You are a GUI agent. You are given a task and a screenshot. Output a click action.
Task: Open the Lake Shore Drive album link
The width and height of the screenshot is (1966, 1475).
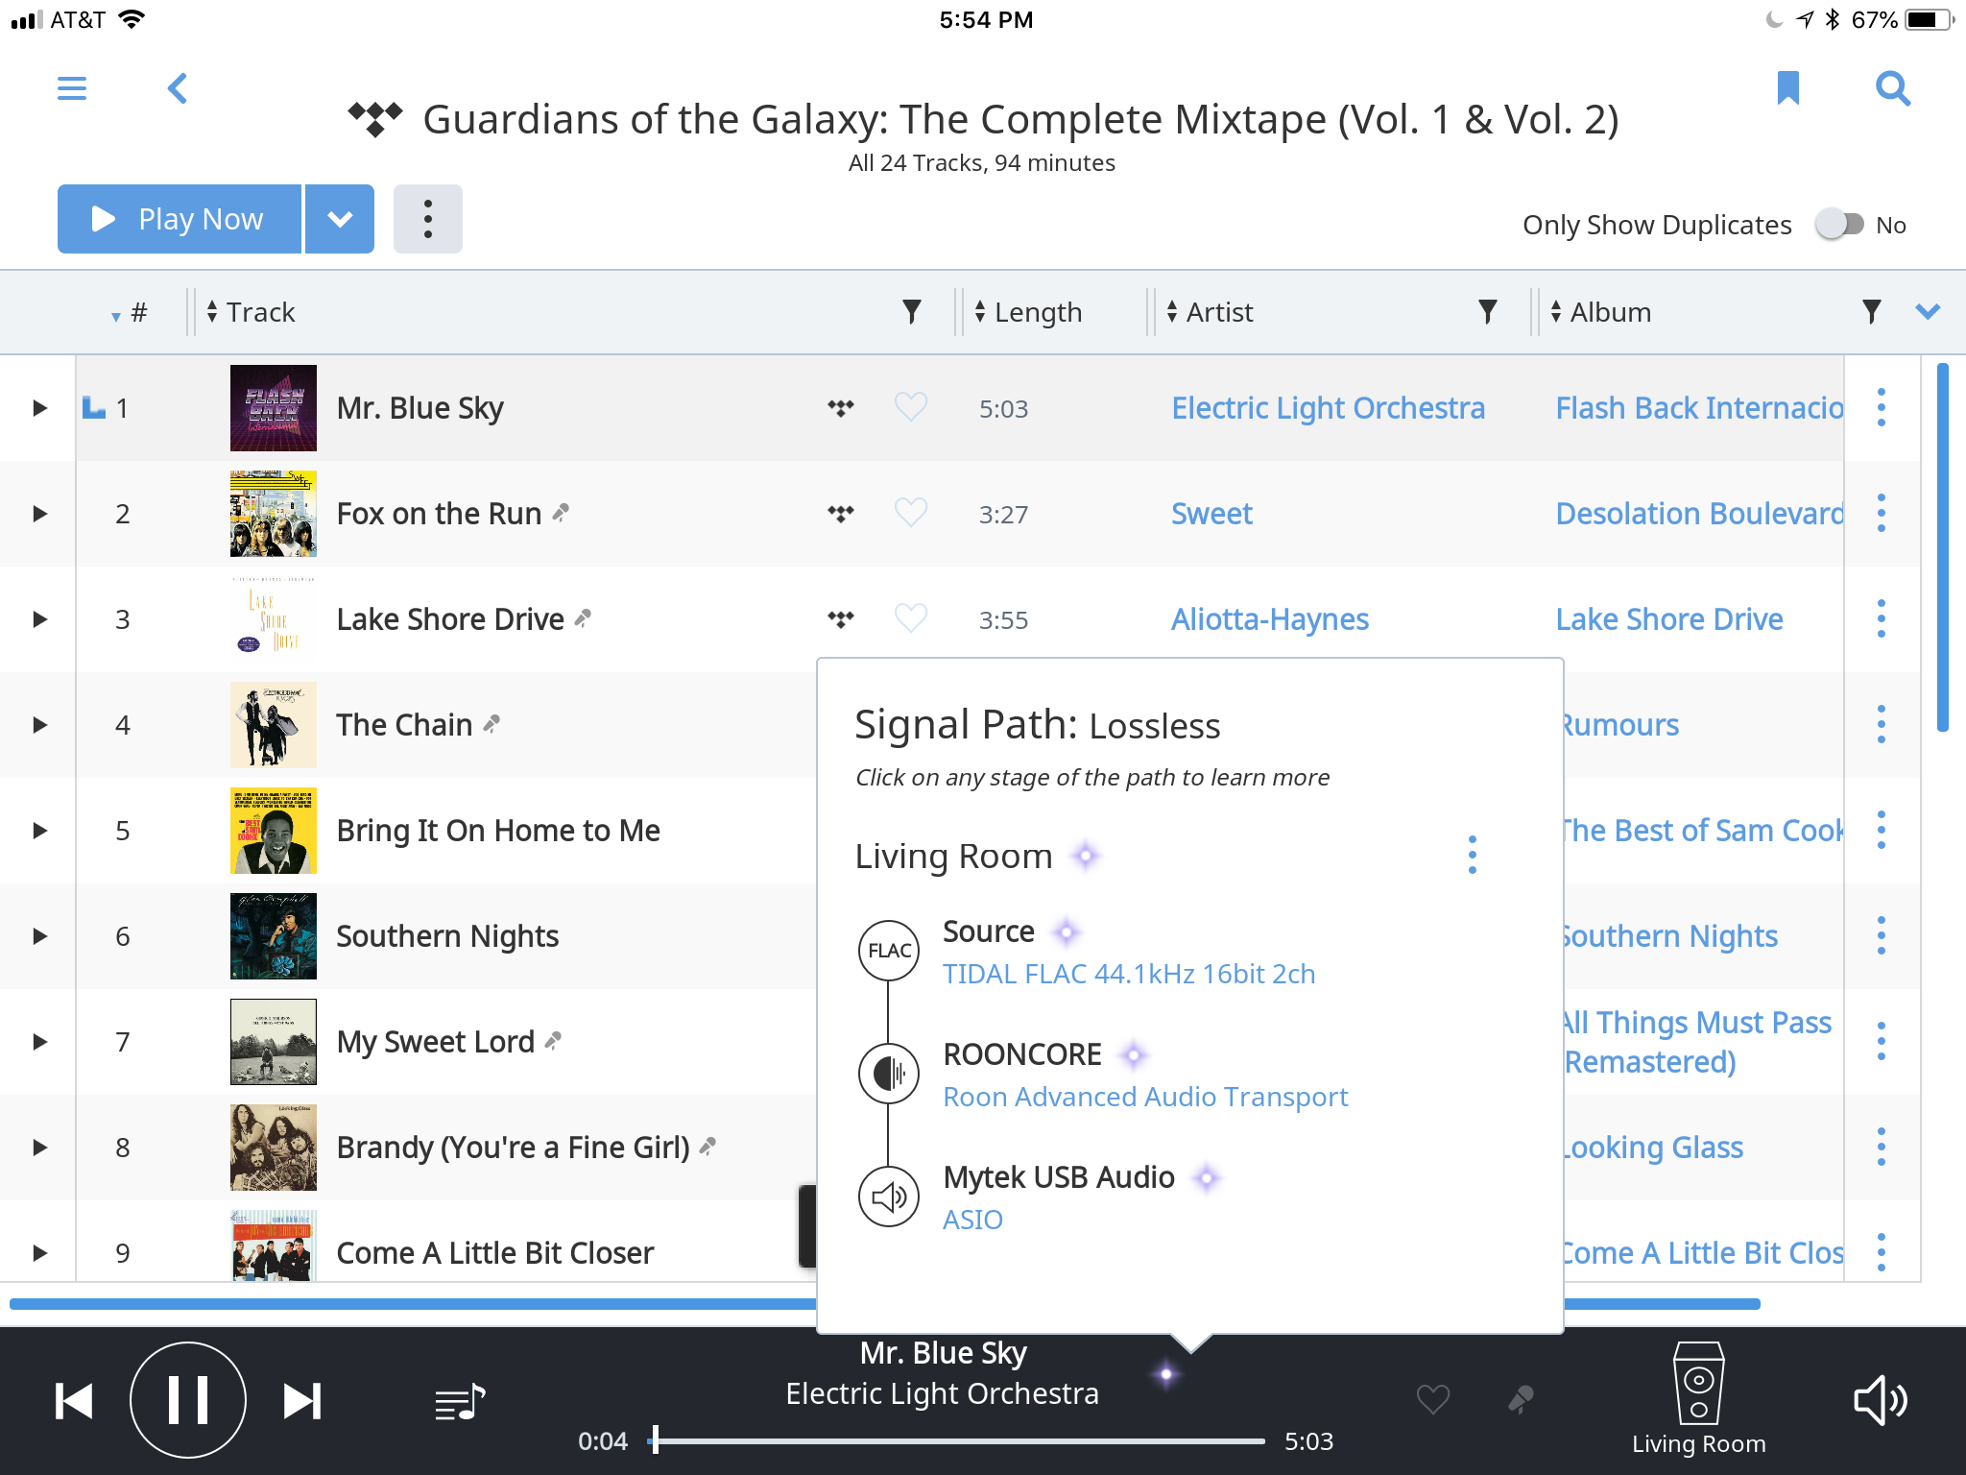point(1669,619)
